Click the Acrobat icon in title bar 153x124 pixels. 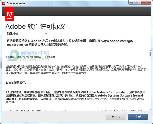click(4, 3)
